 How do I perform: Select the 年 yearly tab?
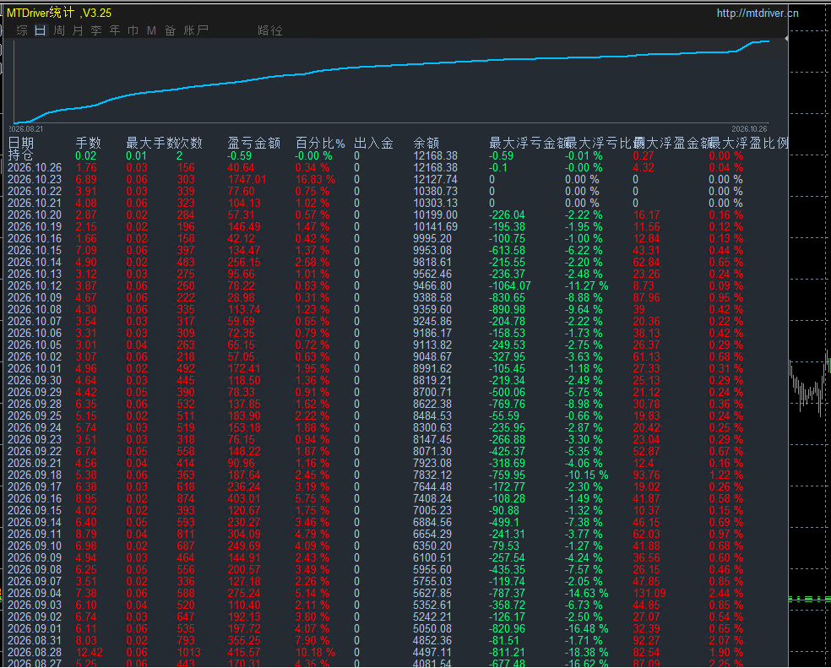[x=115, y=30]
